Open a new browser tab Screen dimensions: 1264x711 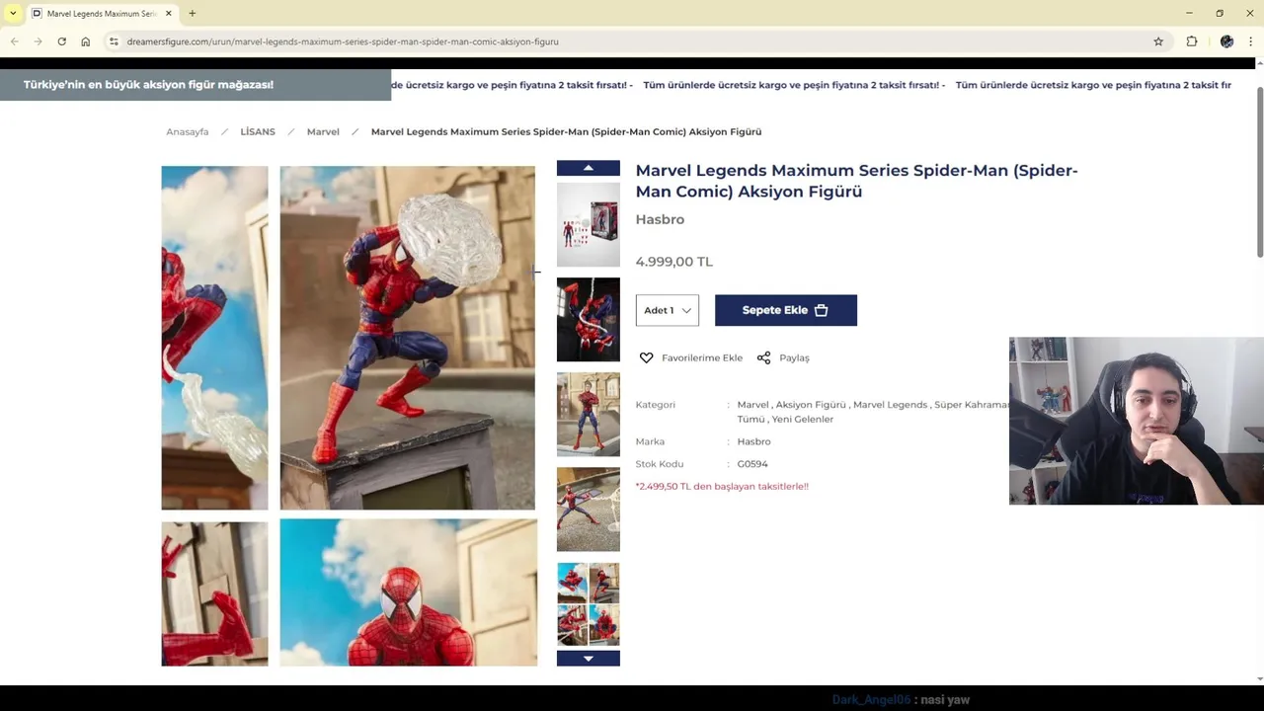(193, 13)
